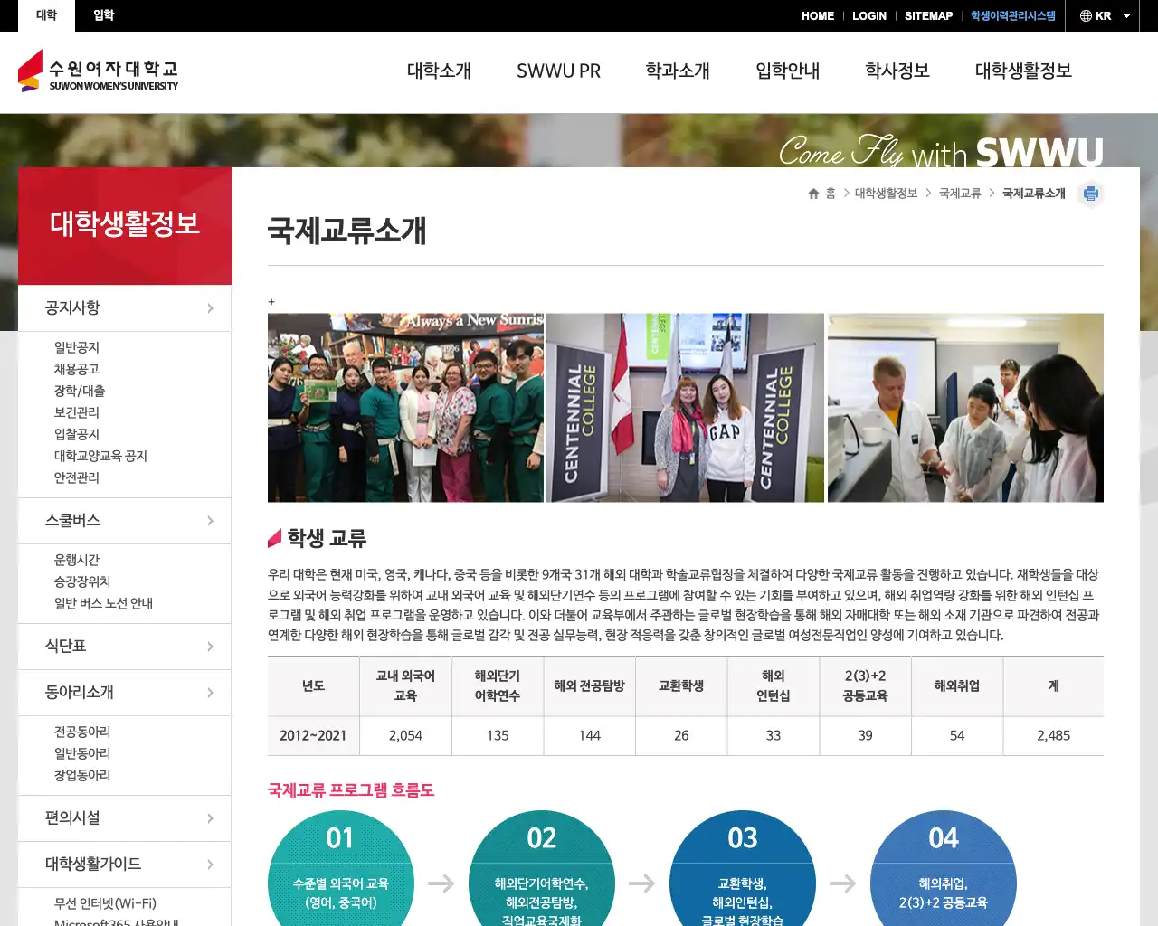
Task: Open the SWWU PR main menu
Action: click(x=558, y=71)
